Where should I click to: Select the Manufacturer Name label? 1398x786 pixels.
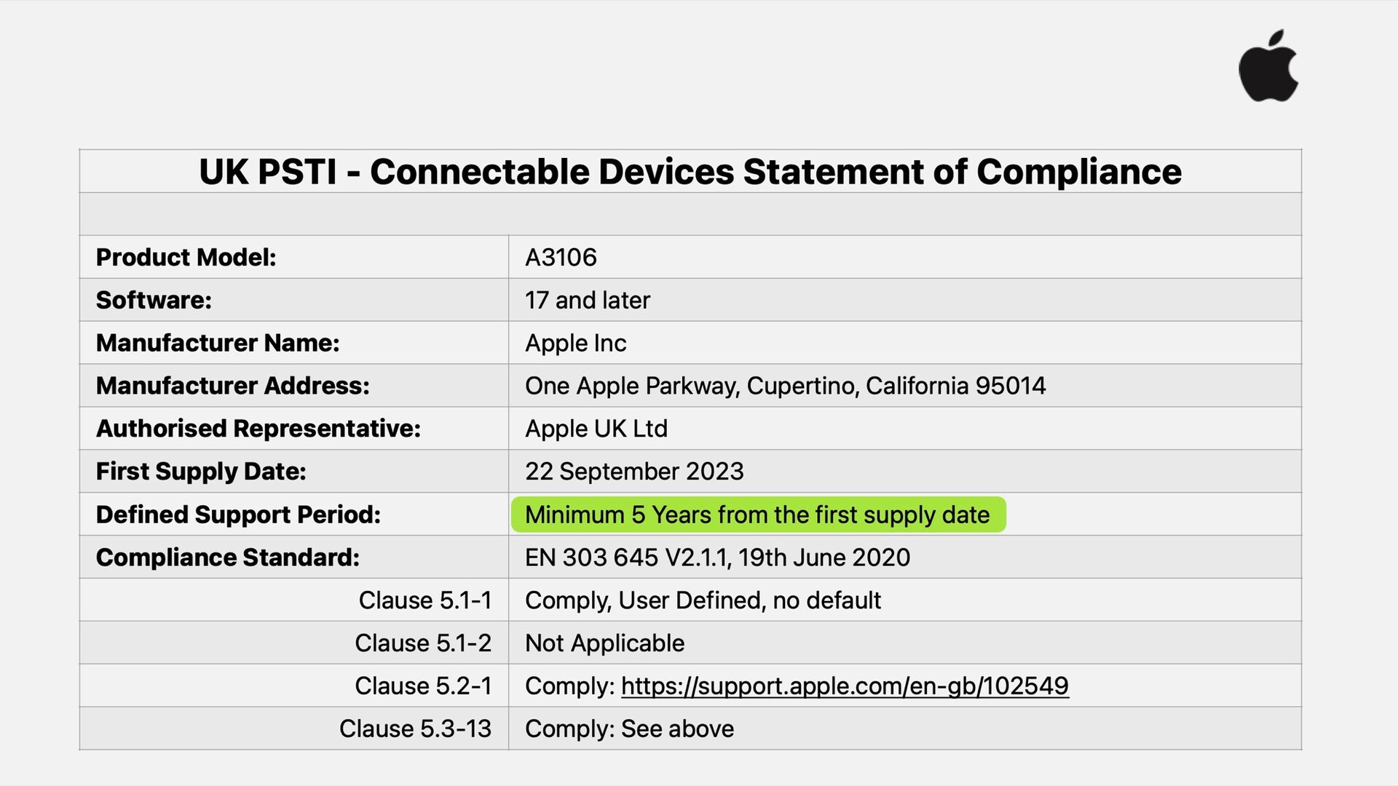[218, 343]
